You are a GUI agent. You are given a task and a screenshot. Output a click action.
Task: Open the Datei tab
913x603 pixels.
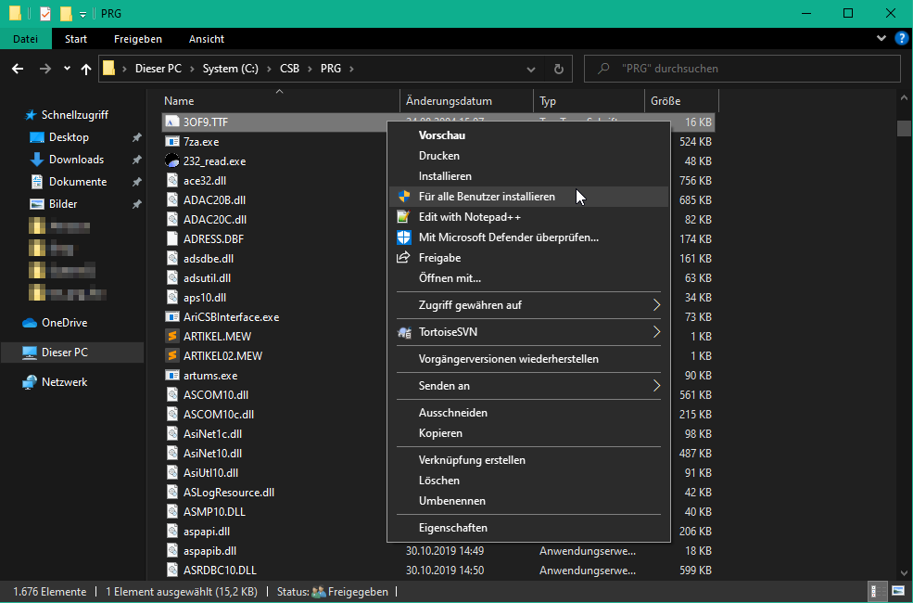click(x=26, y=39)
